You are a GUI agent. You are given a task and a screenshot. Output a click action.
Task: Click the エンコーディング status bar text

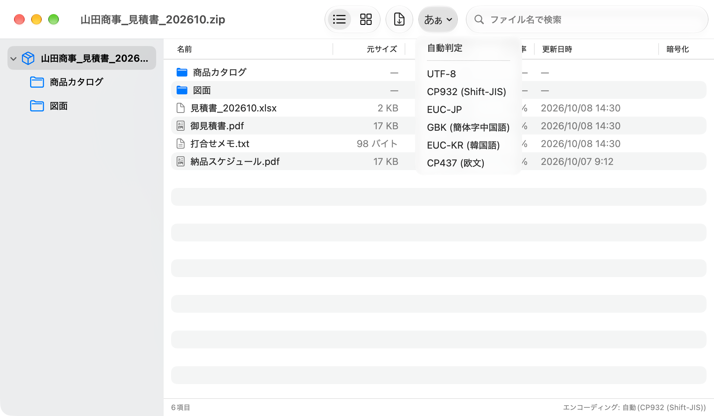point(634,407)
